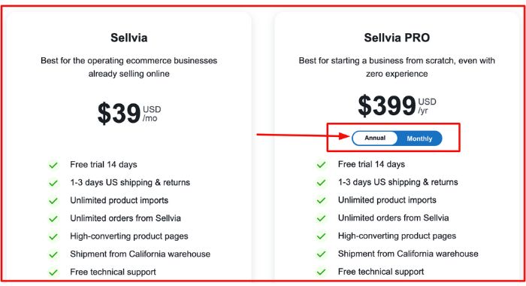526x286 pixels.
Task: Click the green checkmark beside Sellvia Free trial 14 days
Action: (x=53, y=165)
